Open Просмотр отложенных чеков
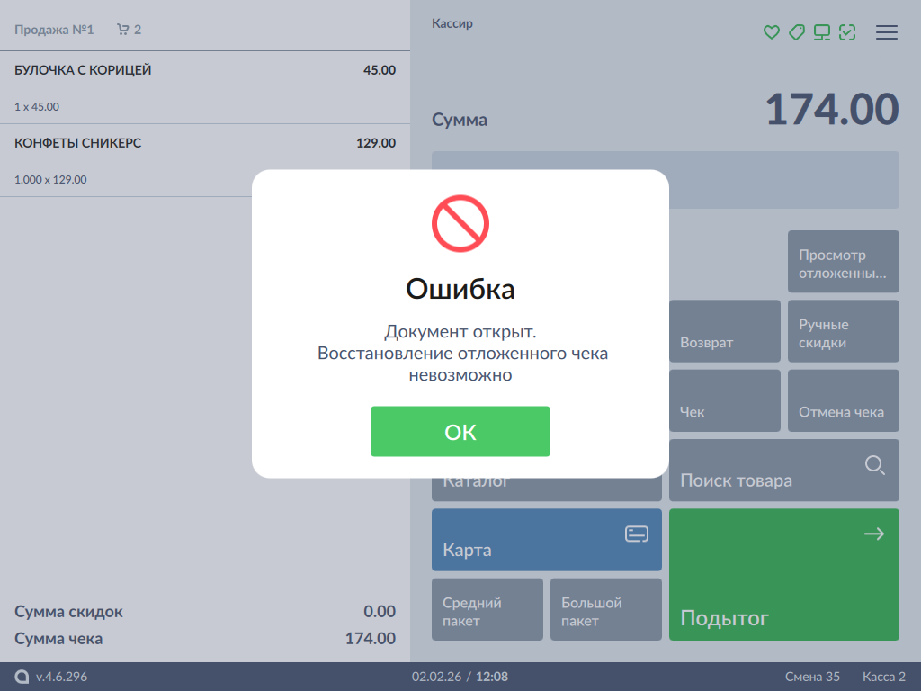The width and height of the screenshot is (921, 691). (843, 262)
